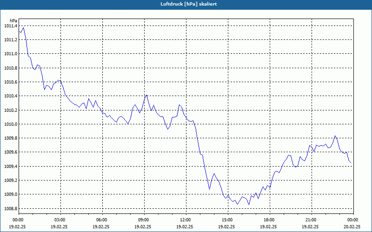
Task: Click the y-axis value 1009,2
Action: coord(11,180)
